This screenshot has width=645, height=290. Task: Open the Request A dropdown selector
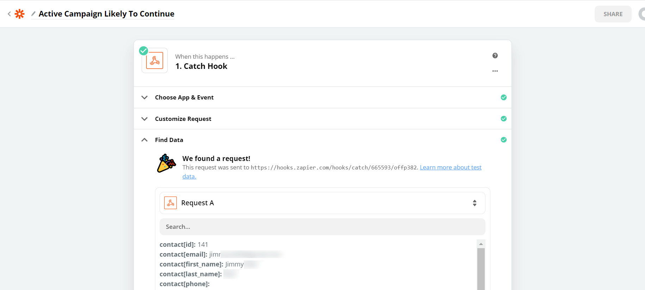click(x=475, y=203)
